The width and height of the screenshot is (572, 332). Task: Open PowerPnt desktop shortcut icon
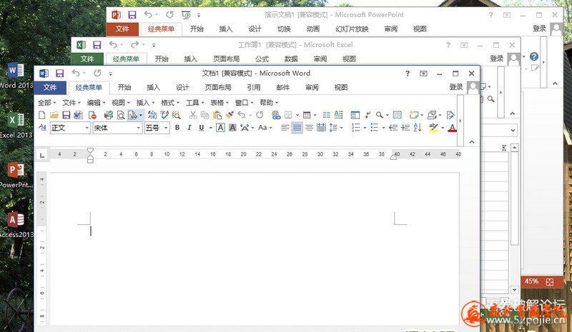[16, 176]
